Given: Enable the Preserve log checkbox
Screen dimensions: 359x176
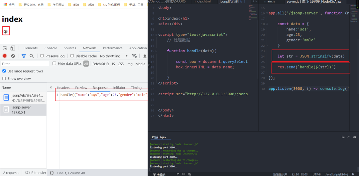Looking at the screenshot, I should pyautogui.click(x=42, y=56).
